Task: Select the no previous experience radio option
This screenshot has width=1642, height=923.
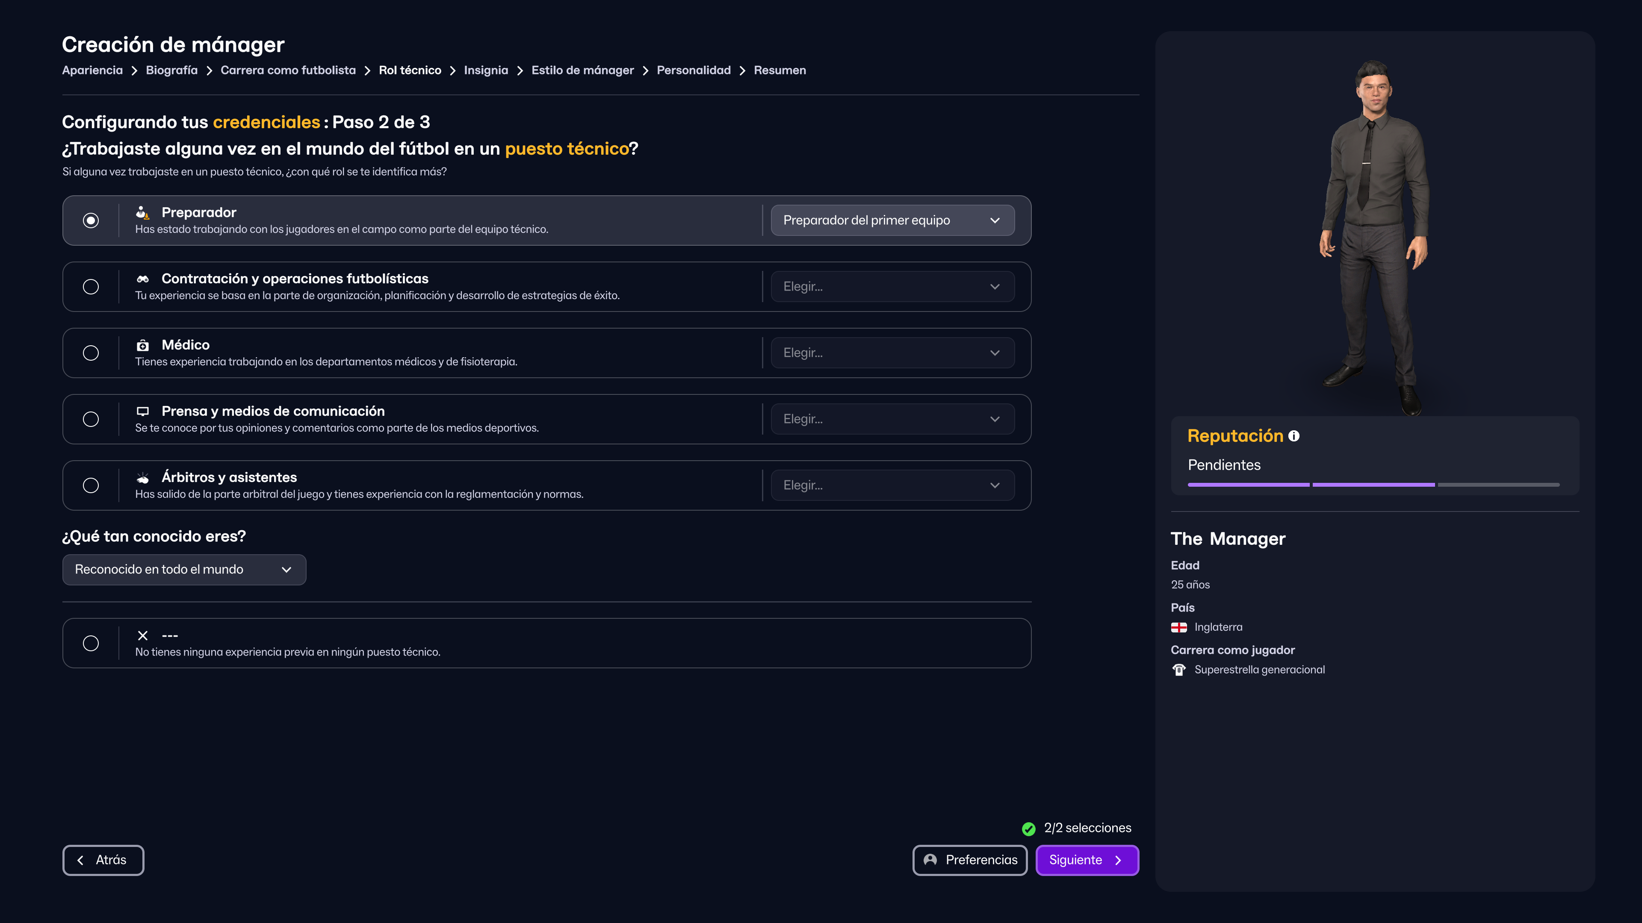Action: [91, 644]
